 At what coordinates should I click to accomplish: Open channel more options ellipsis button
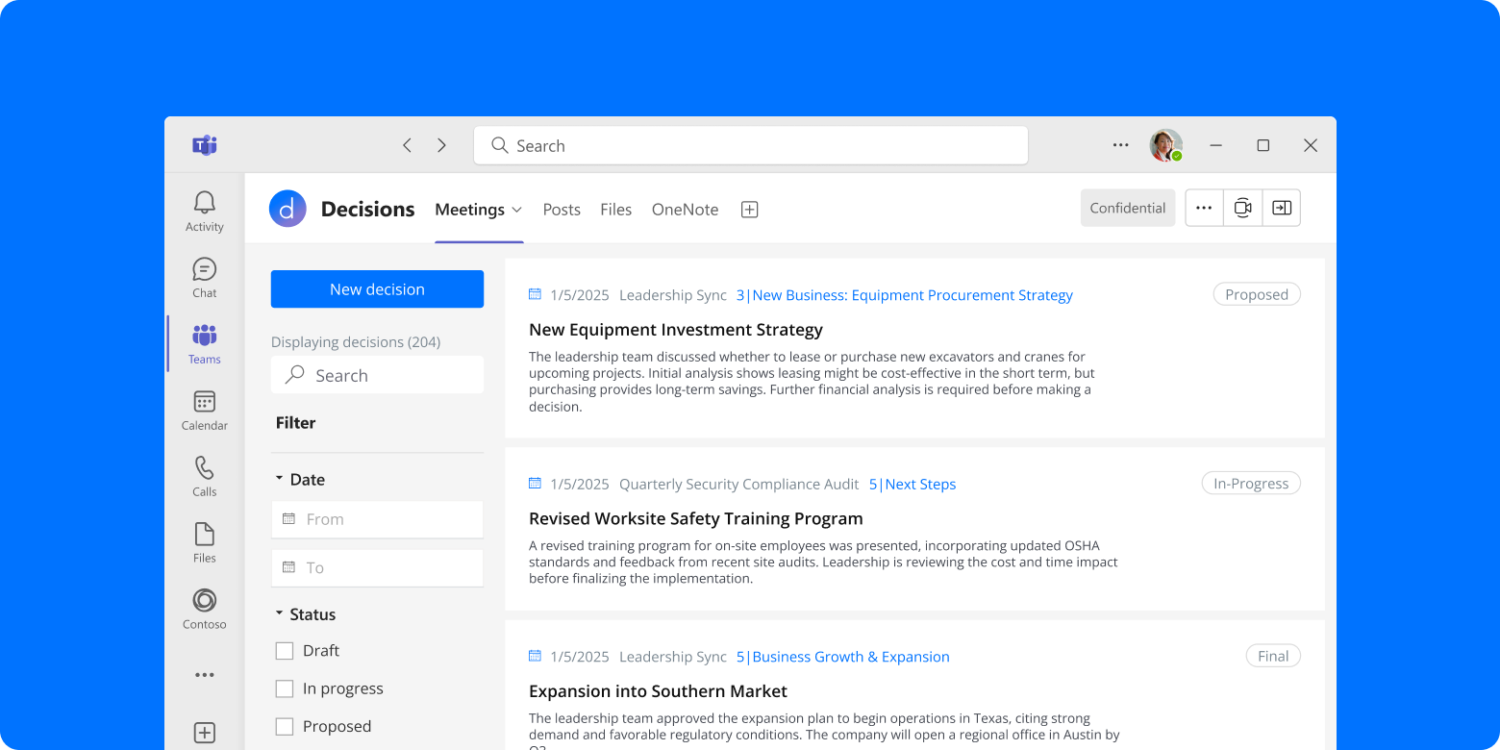pos(1204,208)
